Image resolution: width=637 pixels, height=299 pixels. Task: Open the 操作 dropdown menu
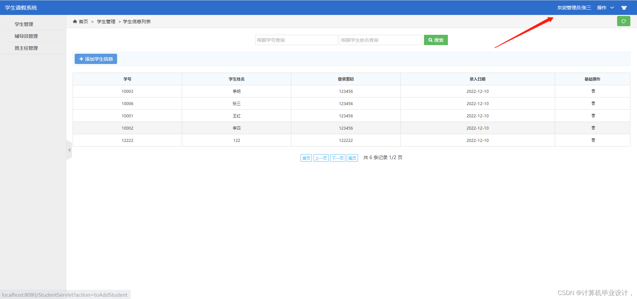pyautogui.click(x=605, y=8)
